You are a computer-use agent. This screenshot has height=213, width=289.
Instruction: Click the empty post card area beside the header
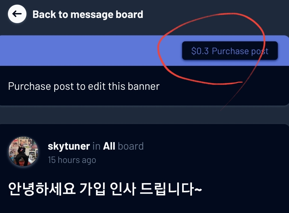(x=216, y=151)
